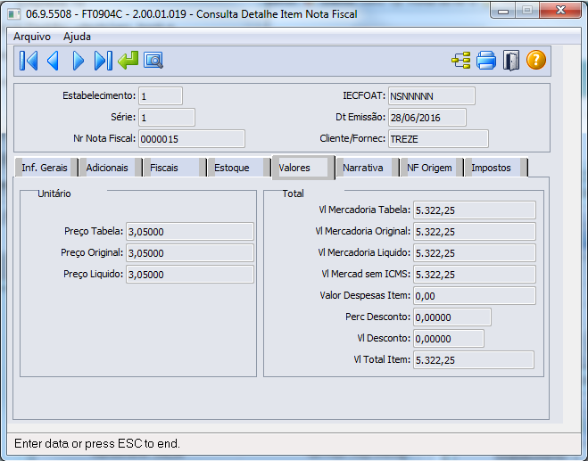Click the Valor Despesas Item field

475,295
